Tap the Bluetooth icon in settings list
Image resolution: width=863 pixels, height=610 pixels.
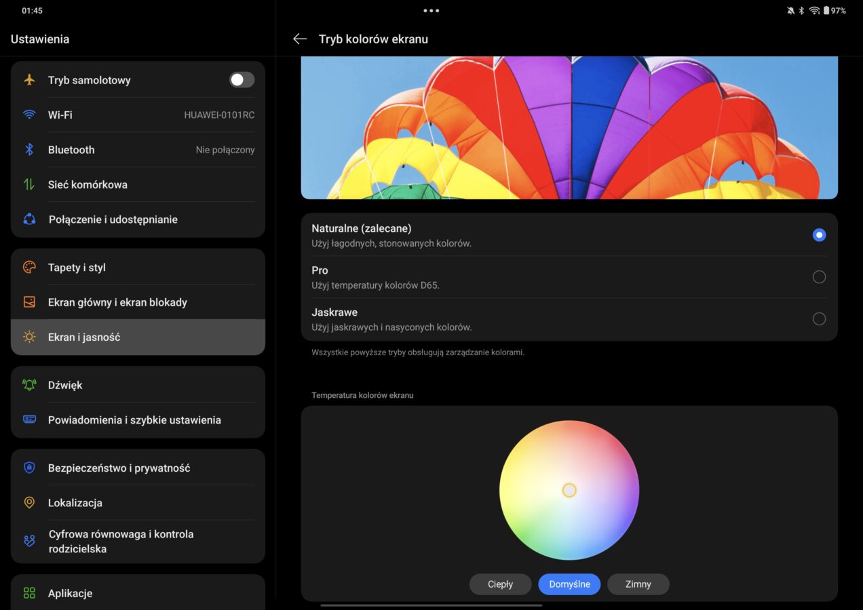[x=29, y=150]
